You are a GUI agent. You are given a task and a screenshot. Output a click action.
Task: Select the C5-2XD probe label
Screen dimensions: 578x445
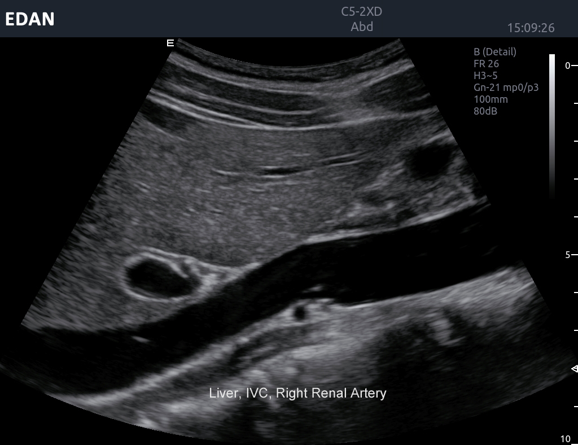362,12
